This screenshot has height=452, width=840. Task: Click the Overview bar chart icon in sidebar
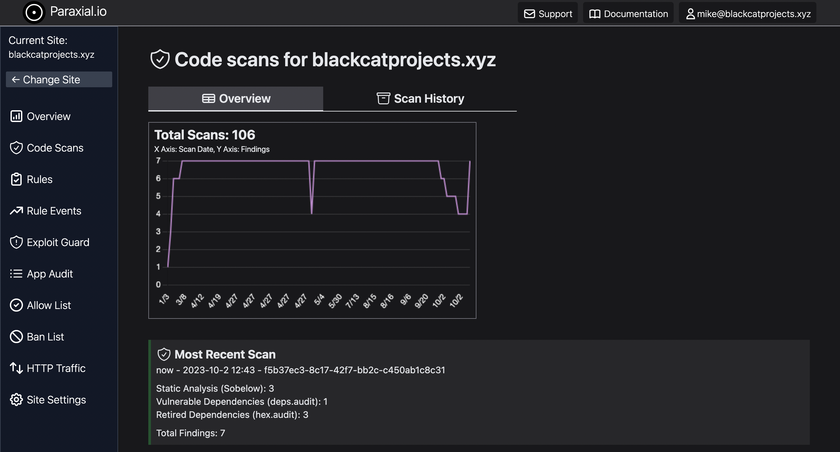point(16,116)
